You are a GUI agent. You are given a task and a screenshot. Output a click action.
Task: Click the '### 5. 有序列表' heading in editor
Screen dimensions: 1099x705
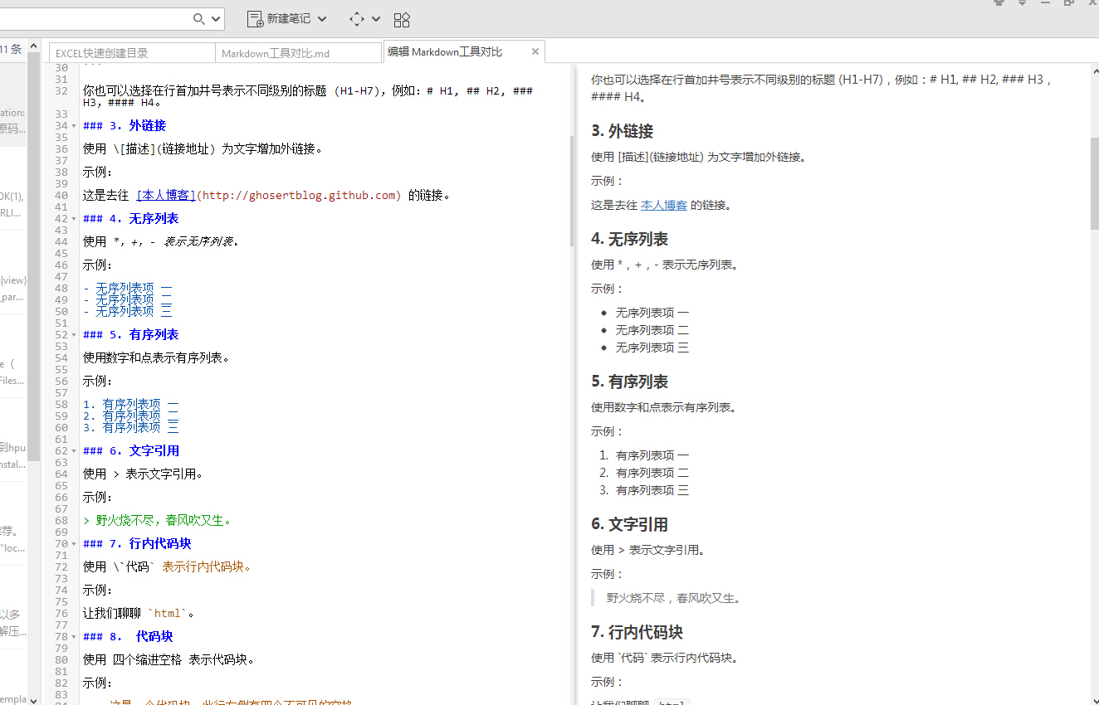(131, 335)
